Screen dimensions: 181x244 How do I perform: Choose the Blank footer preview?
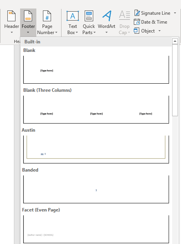pos(96,70)
